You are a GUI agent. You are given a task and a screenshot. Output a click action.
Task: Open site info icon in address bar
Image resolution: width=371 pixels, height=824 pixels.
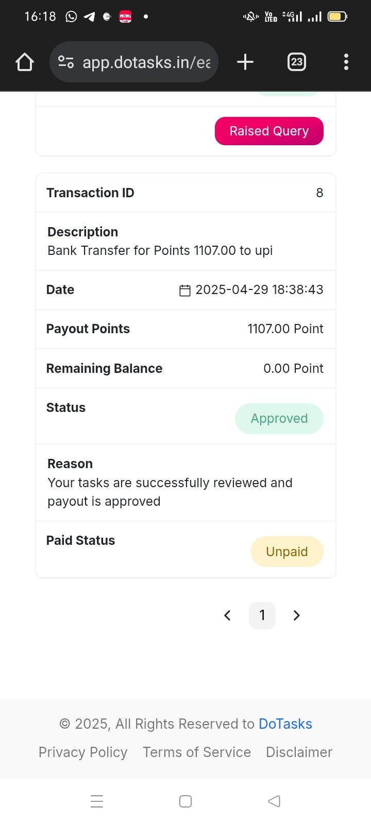coord(66,62)
